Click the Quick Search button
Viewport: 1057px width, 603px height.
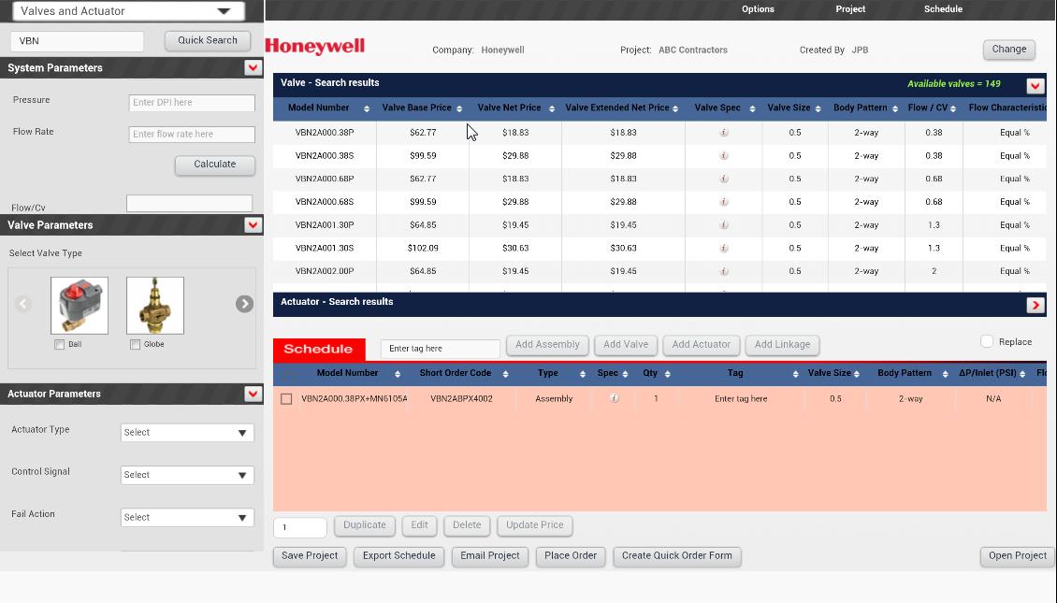point(208,40)
